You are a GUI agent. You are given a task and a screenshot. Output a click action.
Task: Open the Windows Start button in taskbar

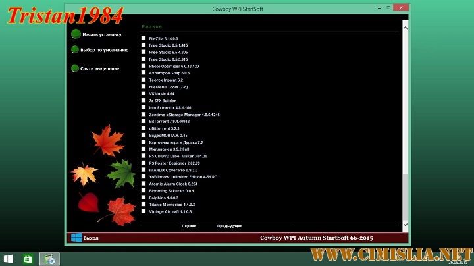pos(9,259)
